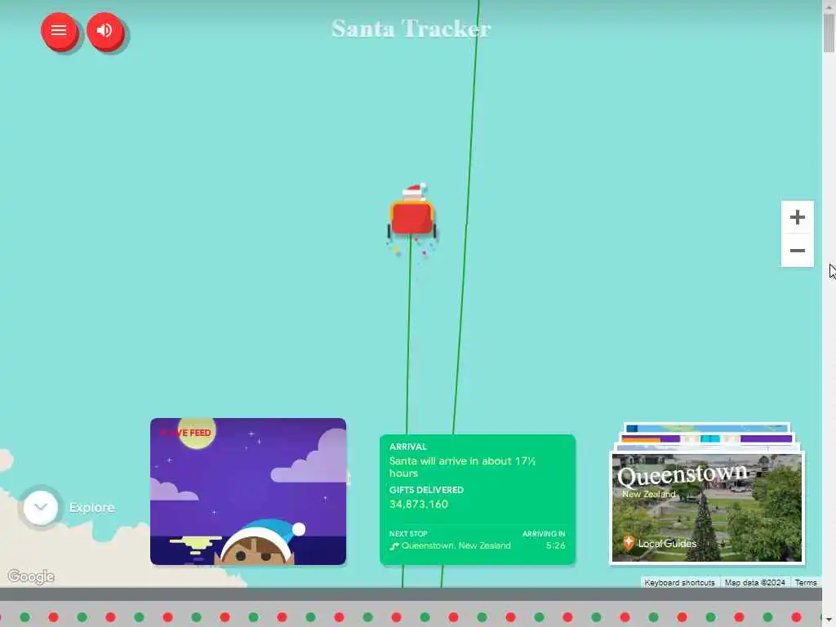Select next stop Queenstown, New Zealand
836x627 pixels.
[x=456, y=545]
